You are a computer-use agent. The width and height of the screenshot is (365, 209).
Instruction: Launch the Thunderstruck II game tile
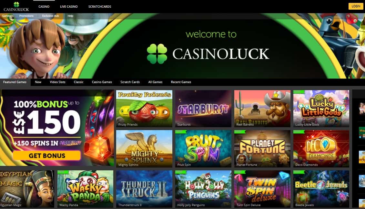[x=144, y=189]
